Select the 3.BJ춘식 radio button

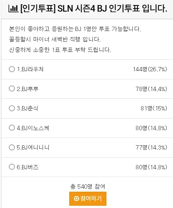coord(12,108)
